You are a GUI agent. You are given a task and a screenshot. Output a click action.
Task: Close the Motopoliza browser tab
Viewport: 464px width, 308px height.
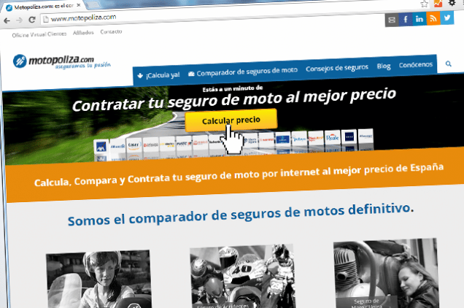click(78, 5)
